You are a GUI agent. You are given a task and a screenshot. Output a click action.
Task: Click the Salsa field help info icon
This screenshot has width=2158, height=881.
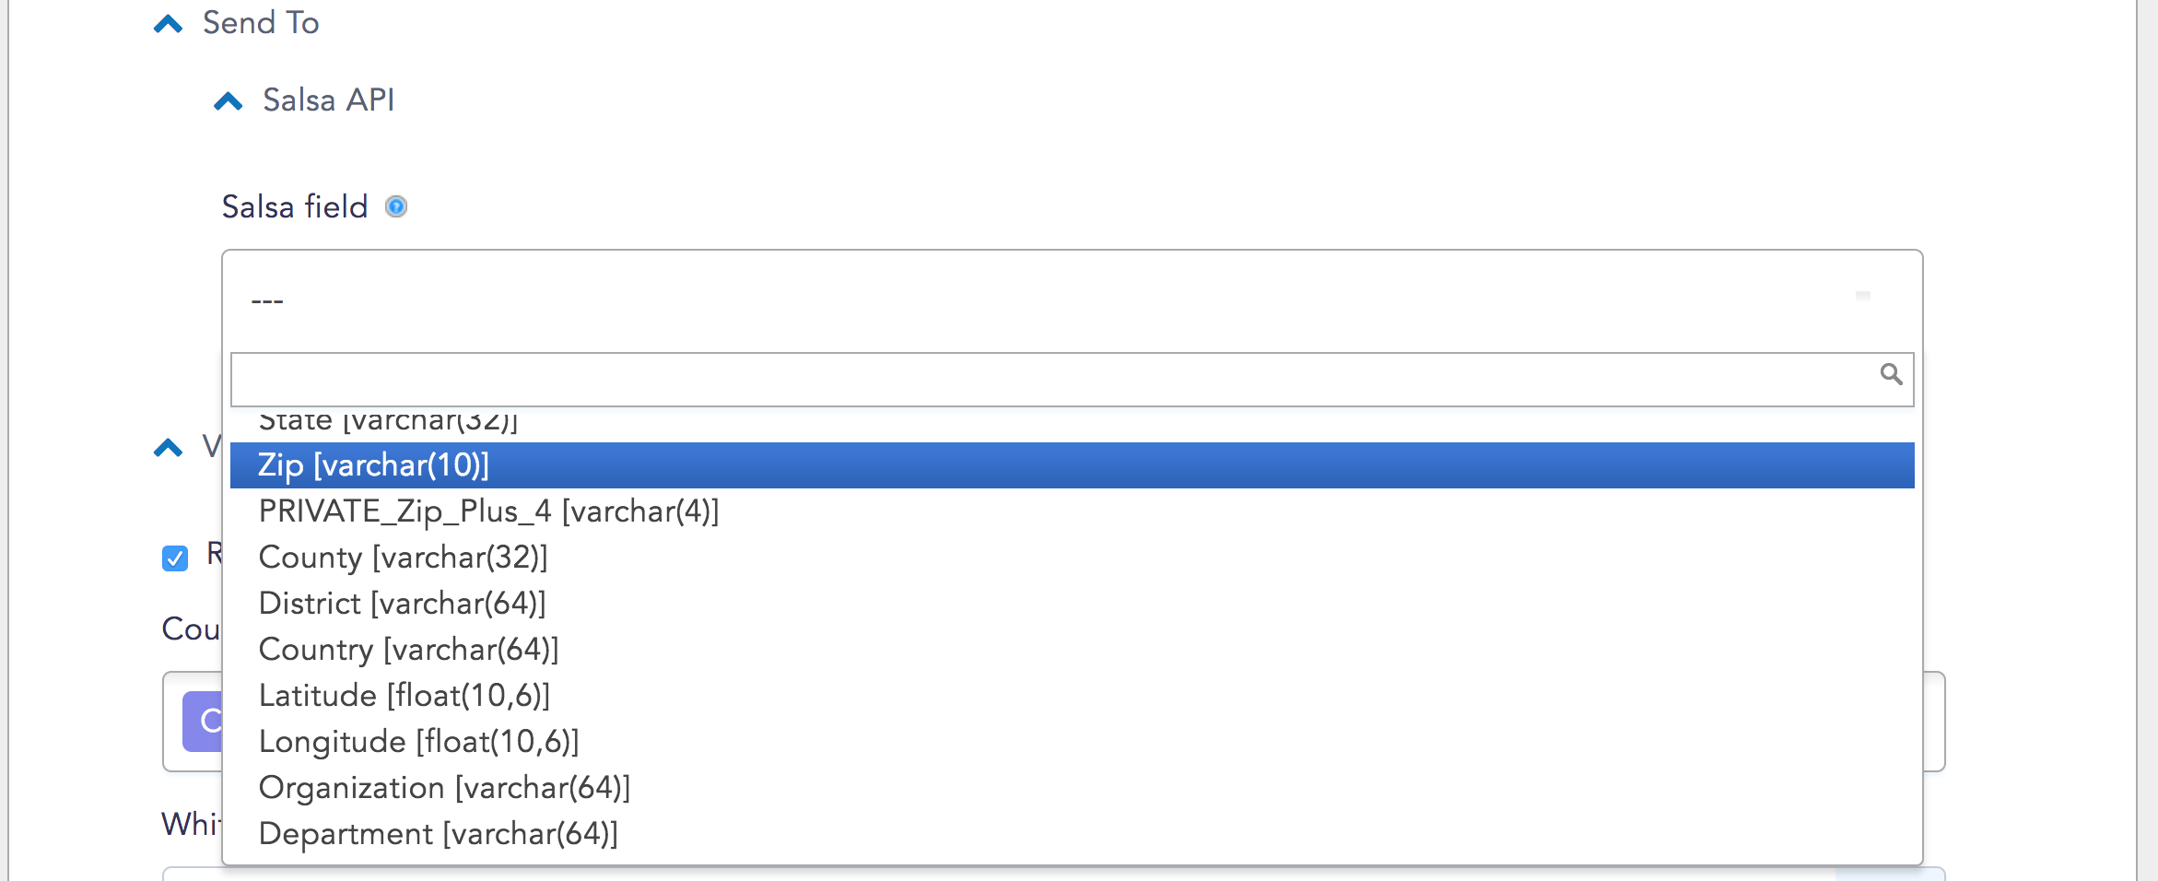tap(396, 206)
